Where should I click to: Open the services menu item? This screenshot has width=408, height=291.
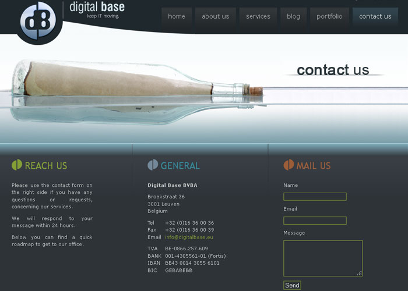(x=258, y=16)
